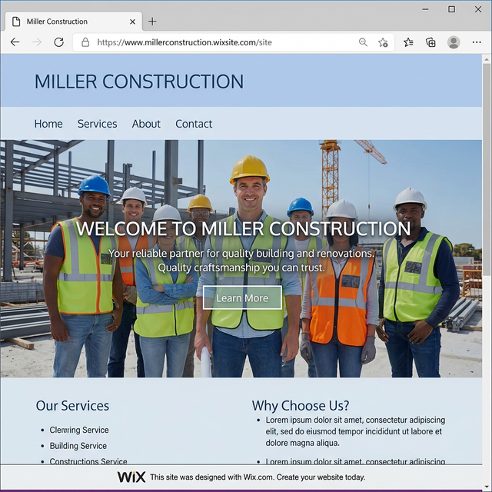Viewport: 492px width, 492px height.
Task: Click the Learn More button
Action: pyautogui.click(x=242, y=298)
